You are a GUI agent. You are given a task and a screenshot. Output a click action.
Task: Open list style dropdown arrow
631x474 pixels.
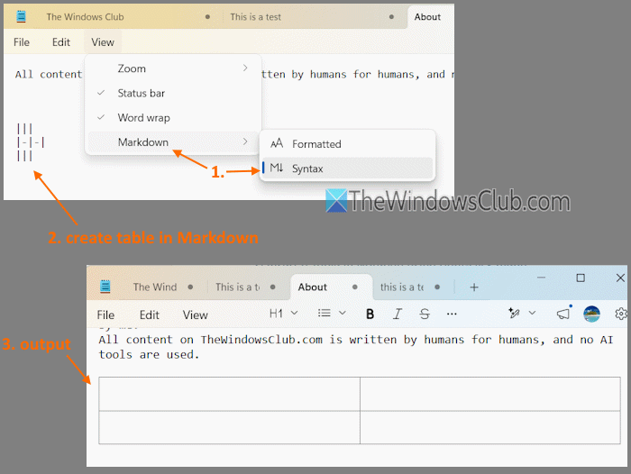tap(342, 313)
